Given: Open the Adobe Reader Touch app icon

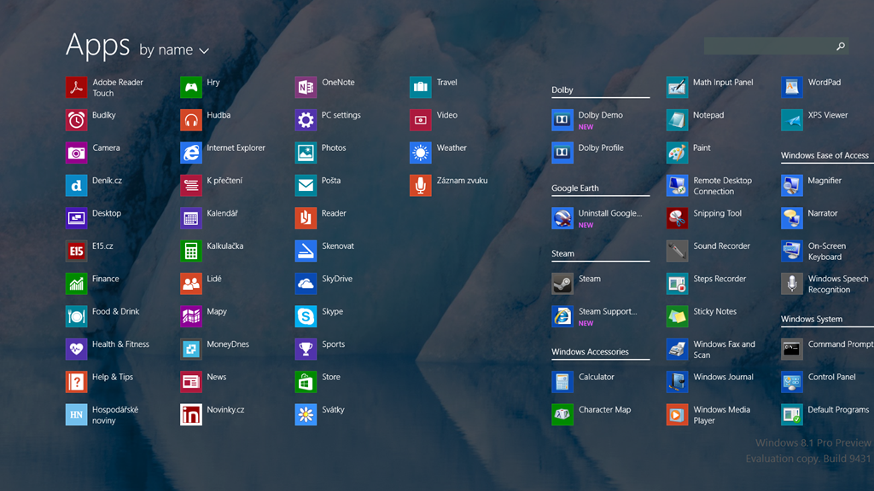Looking at the screenshot, I should (77, 88).
